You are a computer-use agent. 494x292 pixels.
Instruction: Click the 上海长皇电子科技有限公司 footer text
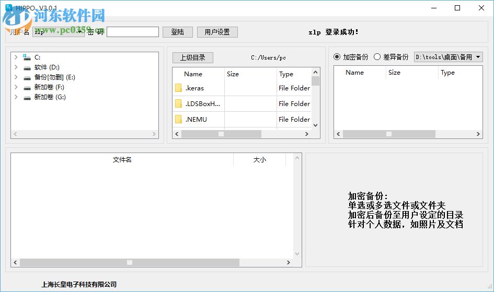pos(79,285)
